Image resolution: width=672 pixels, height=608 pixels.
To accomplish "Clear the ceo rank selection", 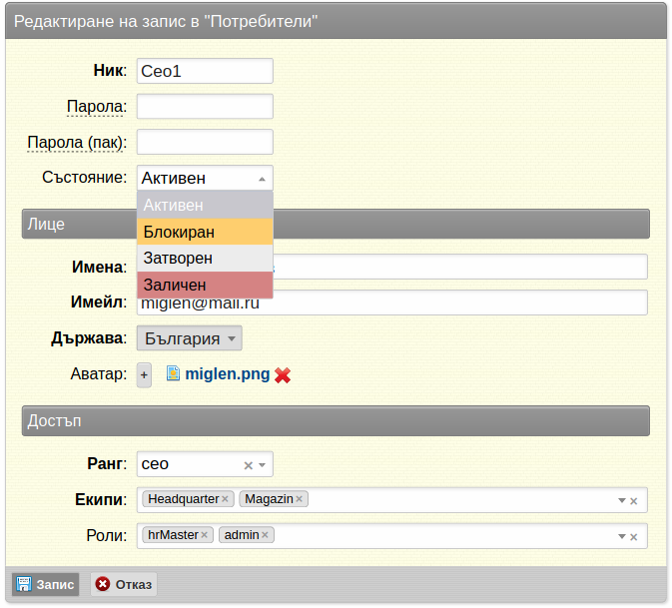I will point(249,465).
